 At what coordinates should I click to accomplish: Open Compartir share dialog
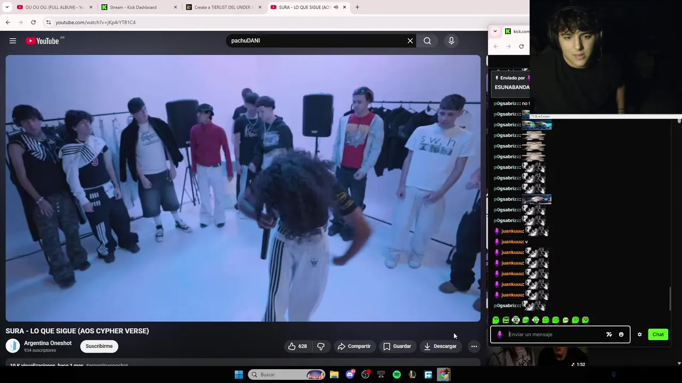[x=354, y=346]
